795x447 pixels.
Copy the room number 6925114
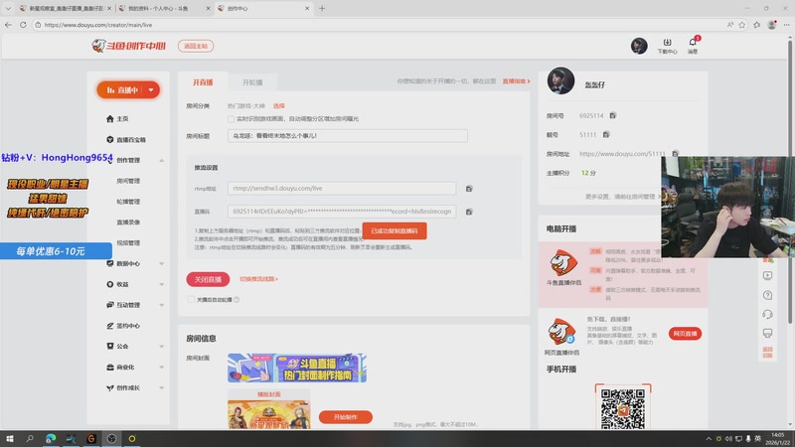coord(613,116)
